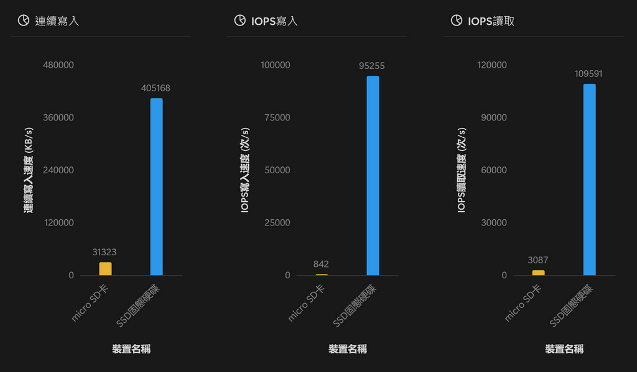Click the pie chart icon beside IOPS寫入
The width and height of the screenshot is (637, 372).
pyautogui.click(x=239, y=20)
